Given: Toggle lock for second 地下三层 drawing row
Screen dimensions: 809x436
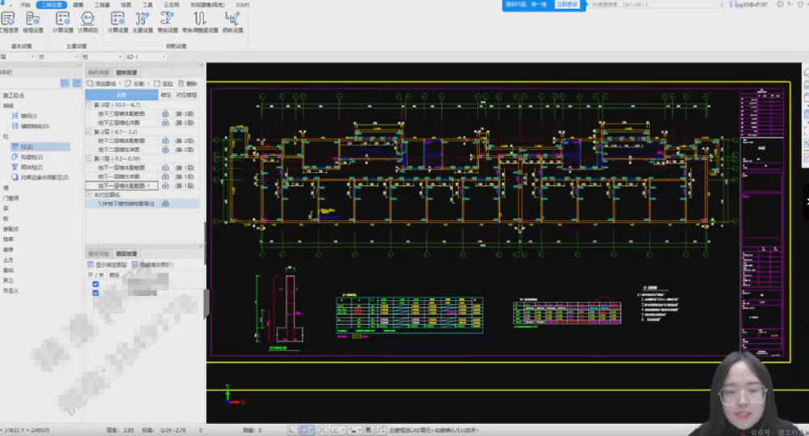Looking at the screenshot, I should click(165, 123).
